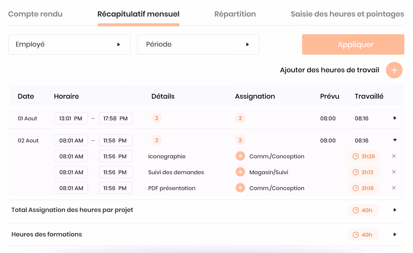The image size is (413, 253).
Task: Click the clock icon of the 3h26 badge
Action: (356, 157)
